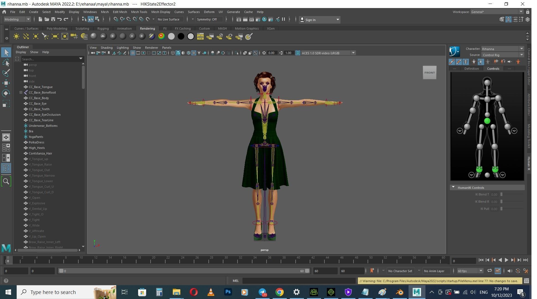Select the Move tool in toolbox
537x299 pixels.
[6, 83]
